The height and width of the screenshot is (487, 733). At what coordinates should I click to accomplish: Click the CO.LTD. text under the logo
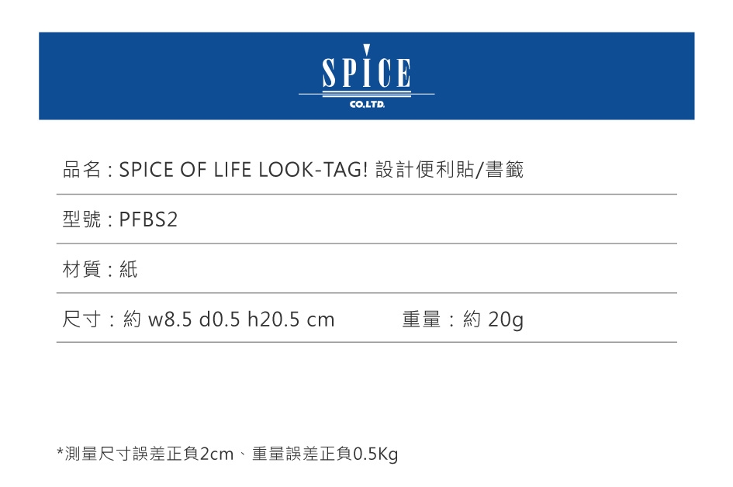click(x=366, y=103)
